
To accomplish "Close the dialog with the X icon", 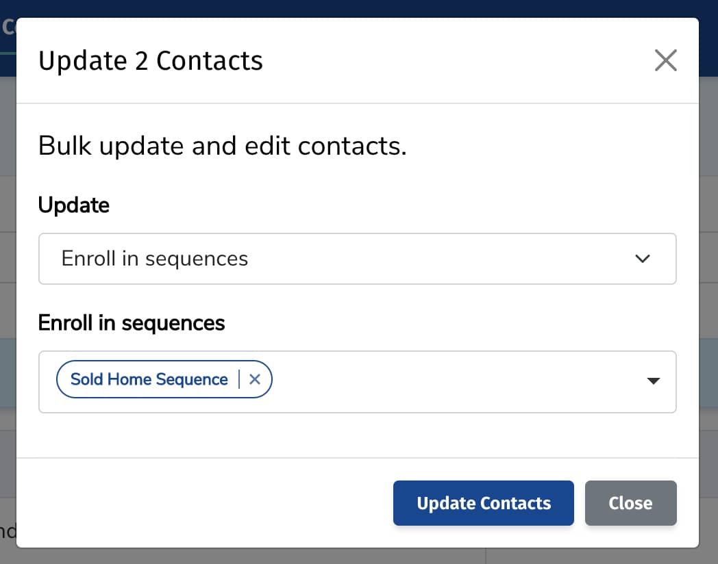I will pyautogui.click(x=665, y=61).
